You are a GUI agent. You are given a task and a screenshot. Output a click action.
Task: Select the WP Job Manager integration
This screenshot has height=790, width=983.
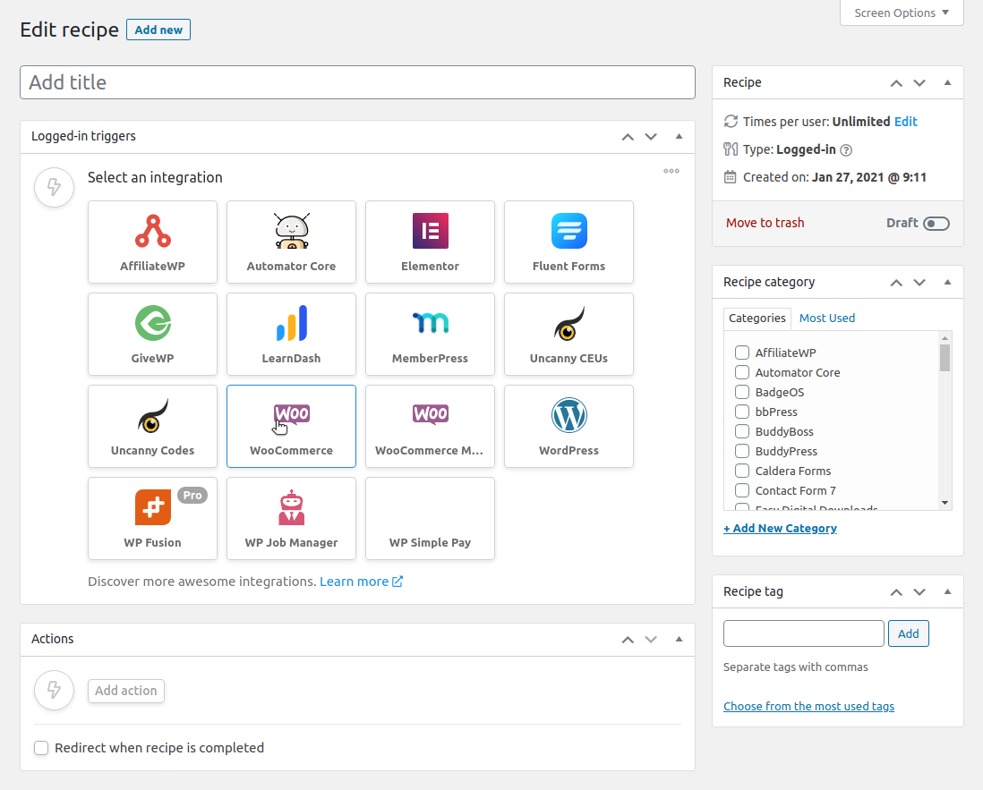(x=292, y=518)
